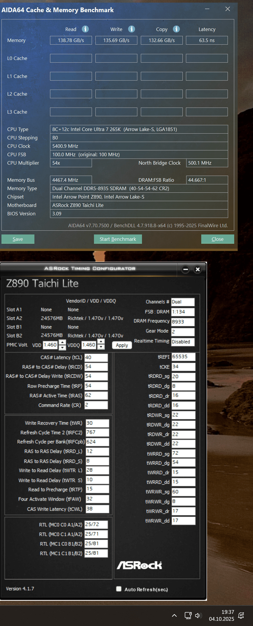Click the CPU Type field text
Viewport: 253px width, 626px height.
(139, 129)
